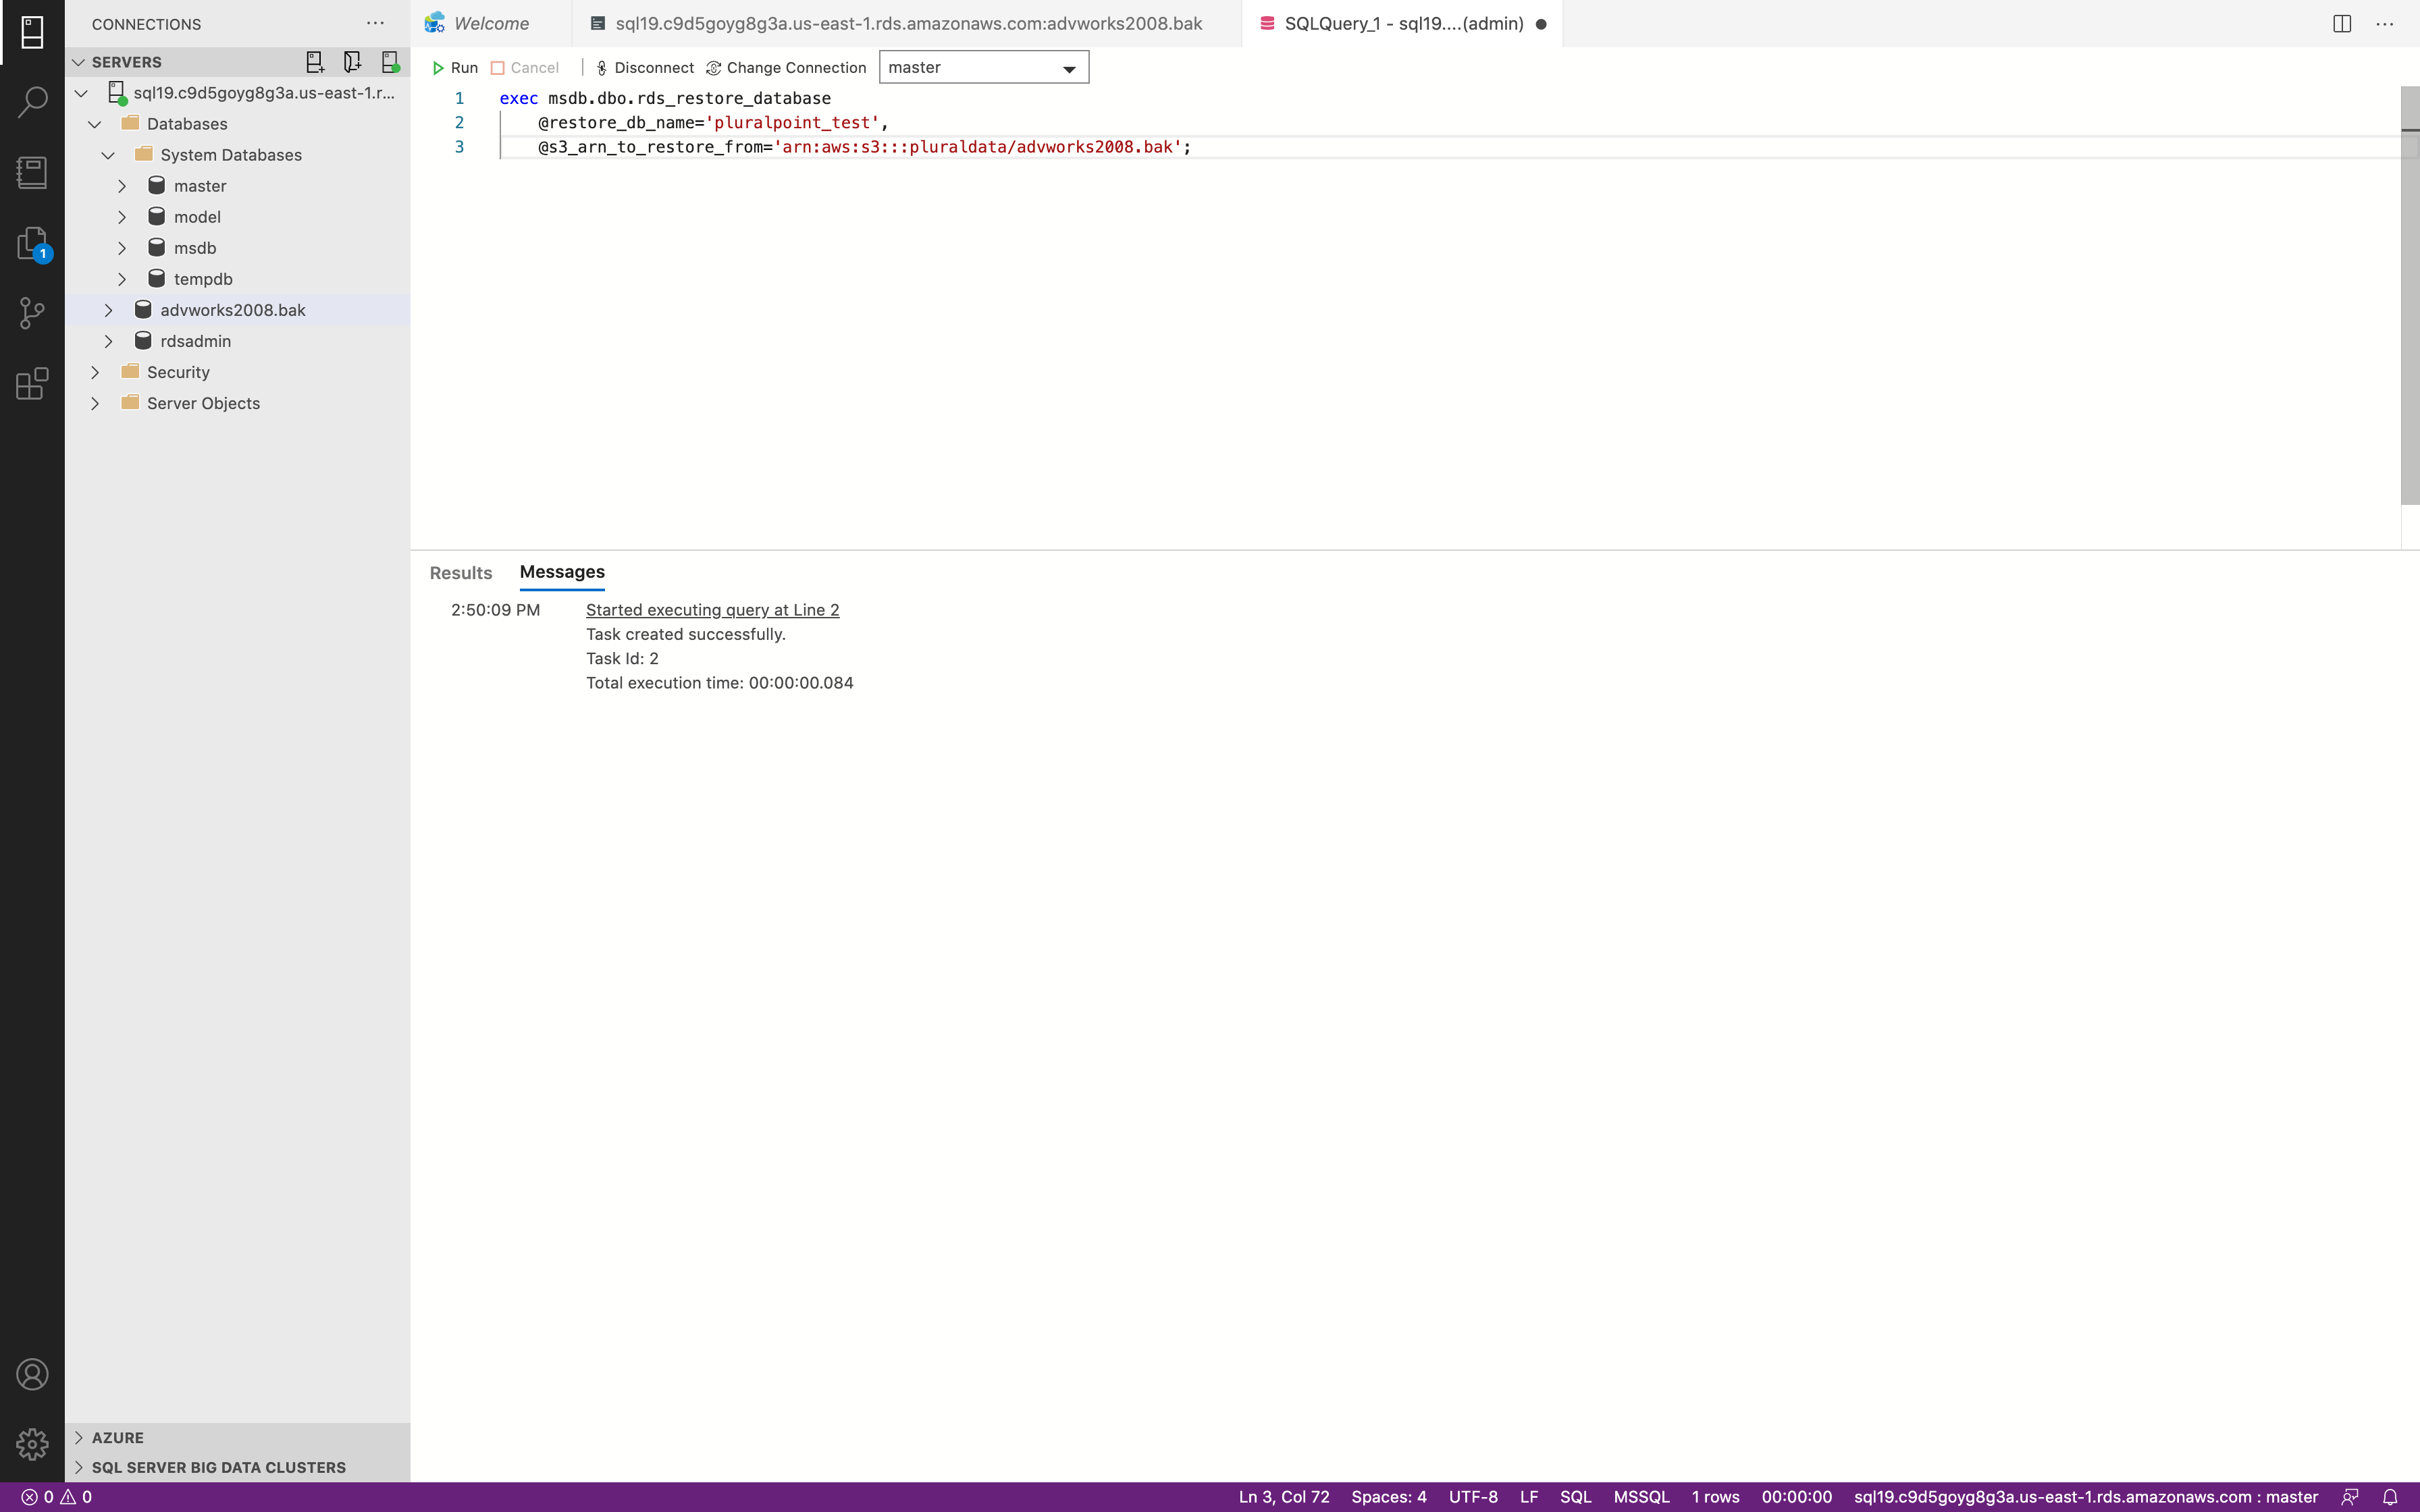Open the Search view in activity bar

pos(32,101)
